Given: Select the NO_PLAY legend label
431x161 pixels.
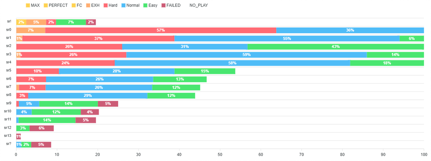Looking at the screenshot, I should (199, 5).
